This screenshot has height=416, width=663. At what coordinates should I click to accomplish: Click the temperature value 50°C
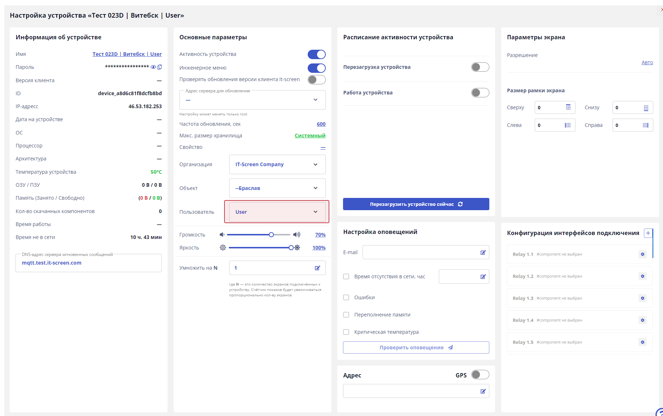156,172
